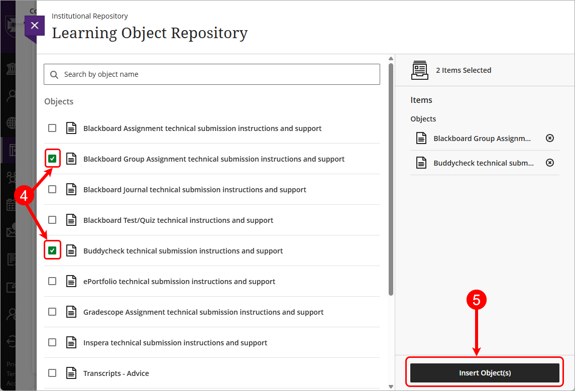Screen dimensions: 575x391
Task: Click 'Buddycheck technical subm...' in Items panel
Action: click(x=484, y=163)
